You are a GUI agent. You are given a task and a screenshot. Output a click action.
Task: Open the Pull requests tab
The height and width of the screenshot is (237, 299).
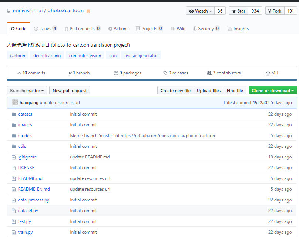coord(83,29)
